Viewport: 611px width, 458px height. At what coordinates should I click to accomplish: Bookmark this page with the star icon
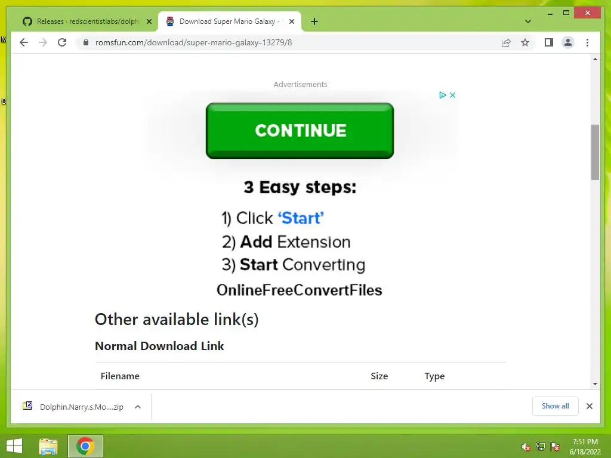[x=525, y=42]
